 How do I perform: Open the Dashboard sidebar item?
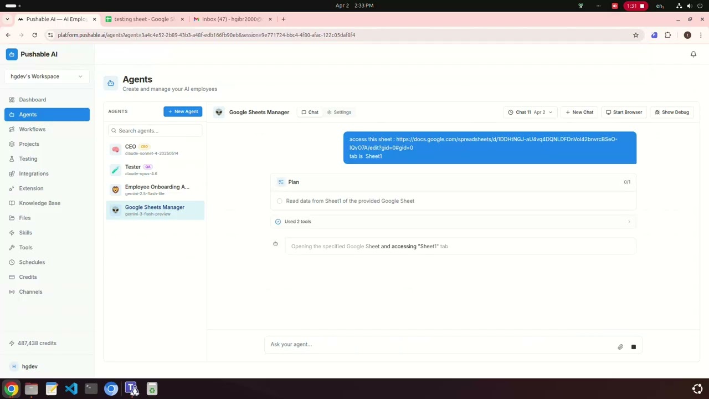coord(47,100)
